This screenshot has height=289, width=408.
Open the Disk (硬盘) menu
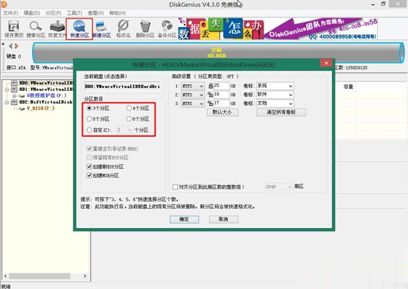tap(32, 13)
